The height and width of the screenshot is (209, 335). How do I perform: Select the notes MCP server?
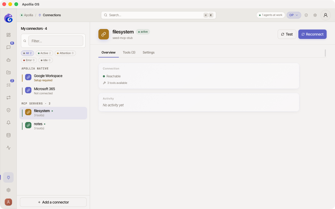pyautogui.click(x=53, y=126)
